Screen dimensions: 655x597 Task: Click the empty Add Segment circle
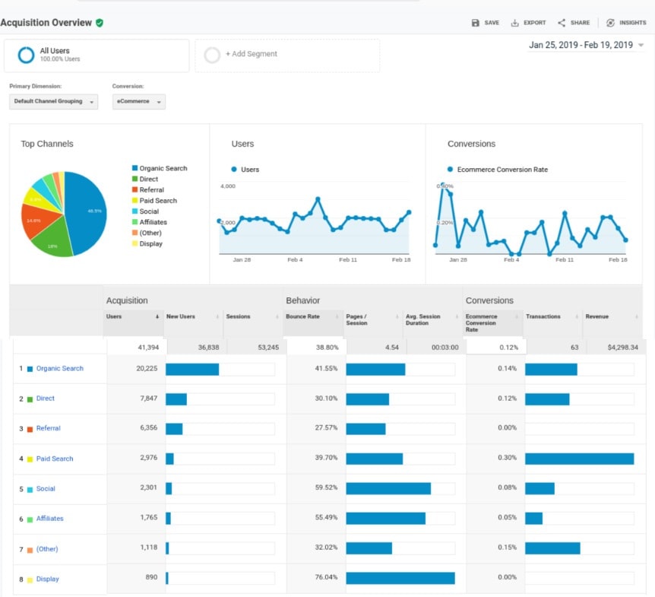[212, 55]
